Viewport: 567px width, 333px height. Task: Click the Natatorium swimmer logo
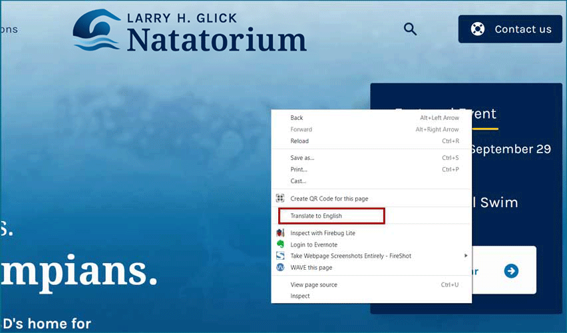tap(96, 30)
